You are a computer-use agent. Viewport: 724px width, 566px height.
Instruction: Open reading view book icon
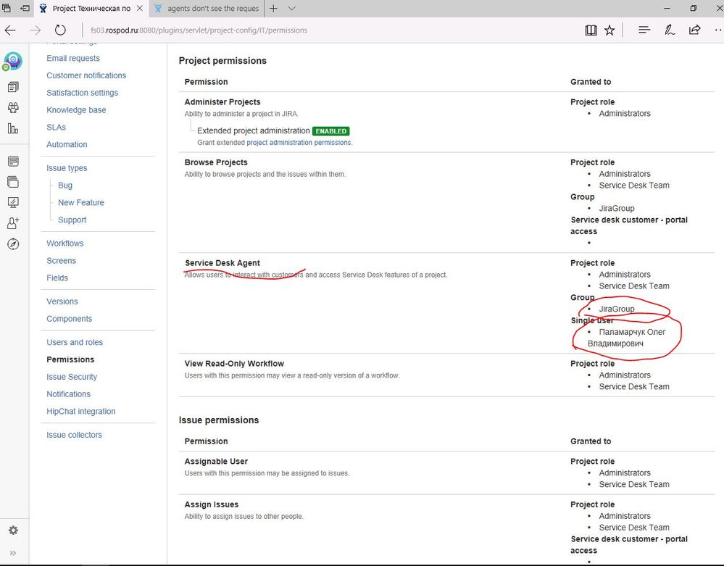pyautogui.click(x=591, y=30)
